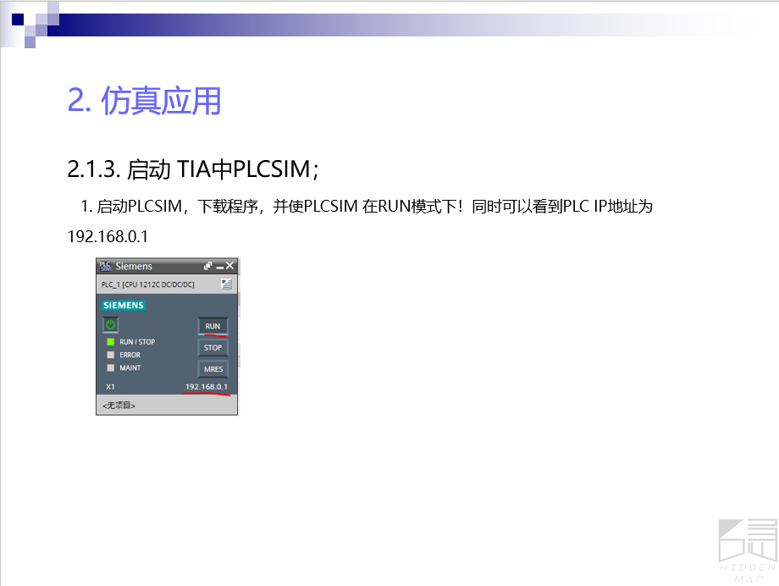Click the ERROR indicator LED
The image size is (779, 586).
pos(110,355)
